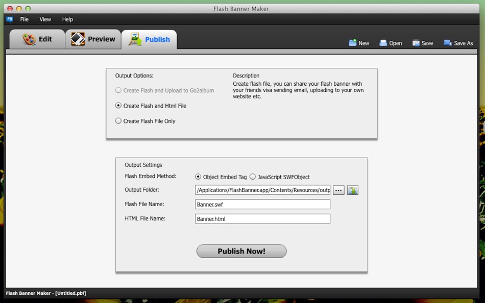
Task: Click the Output Options heading
Action: point(134,75)
